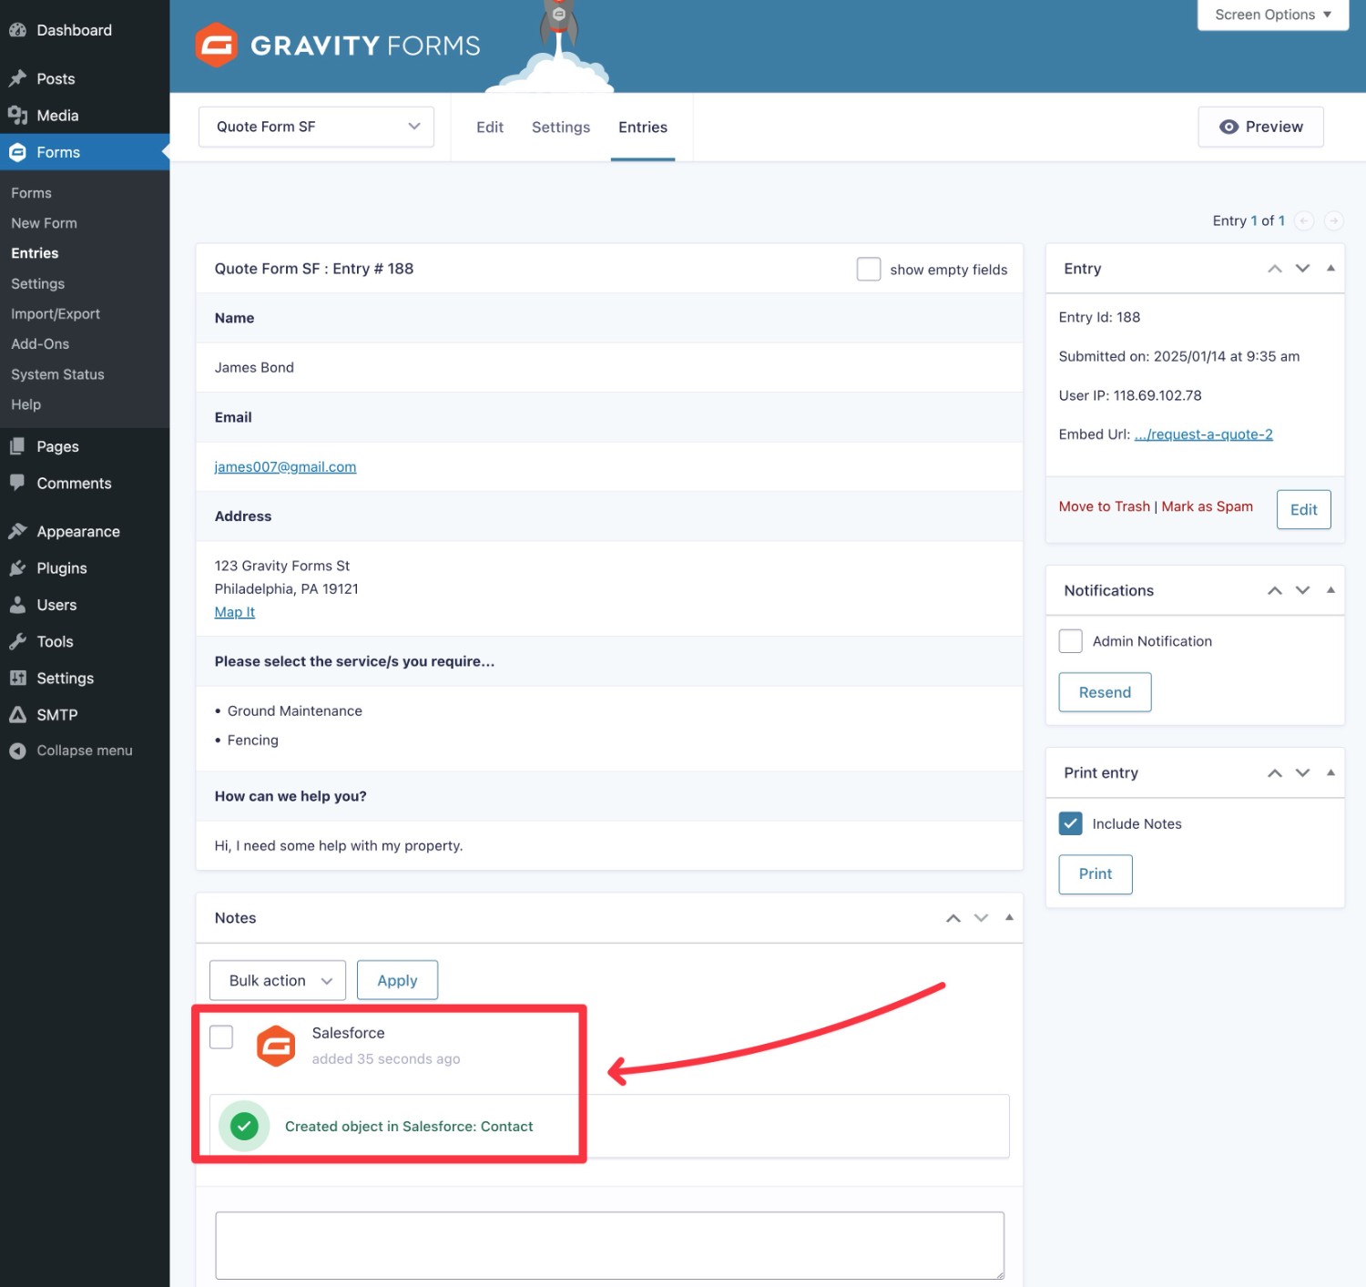
Task: Move the Print entry panel down
Action: [1303, 772]
